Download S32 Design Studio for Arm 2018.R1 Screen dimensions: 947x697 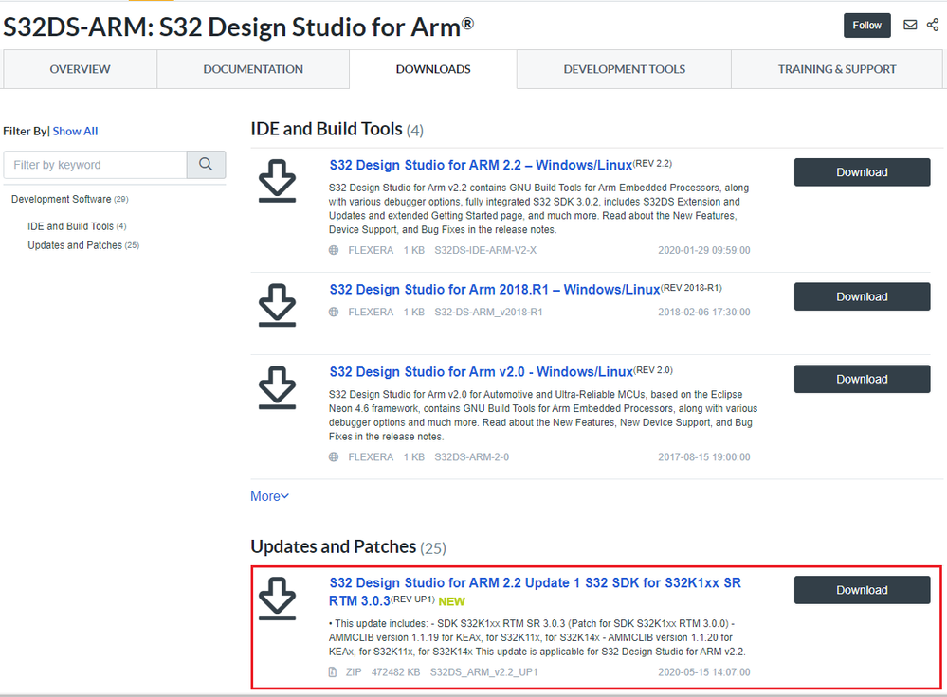pyautogui.click(x=862, y=296)
